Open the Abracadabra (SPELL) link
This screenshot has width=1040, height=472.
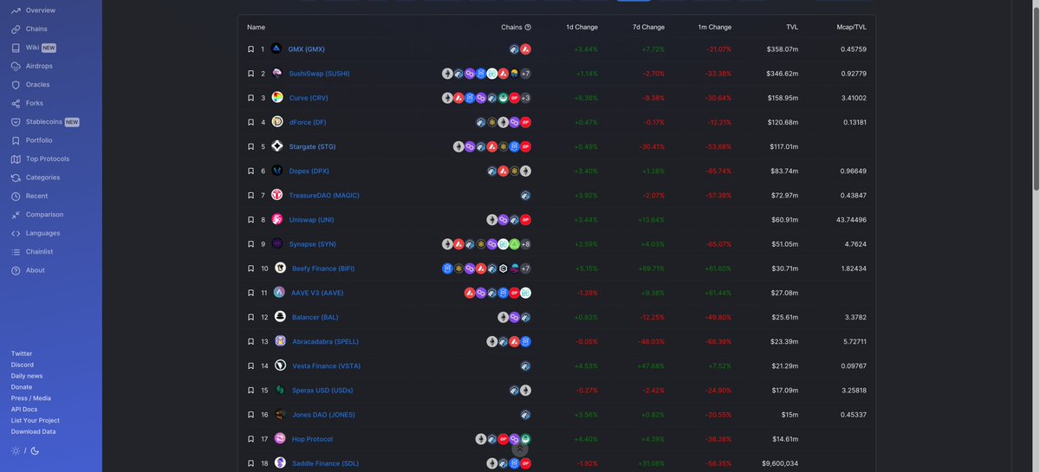[x=326, y=341]
